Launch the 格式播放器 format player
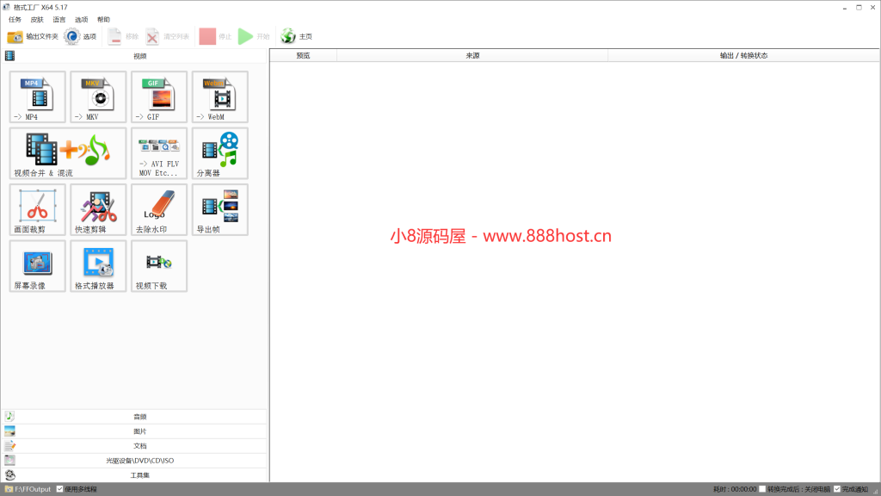 (98, 266)
